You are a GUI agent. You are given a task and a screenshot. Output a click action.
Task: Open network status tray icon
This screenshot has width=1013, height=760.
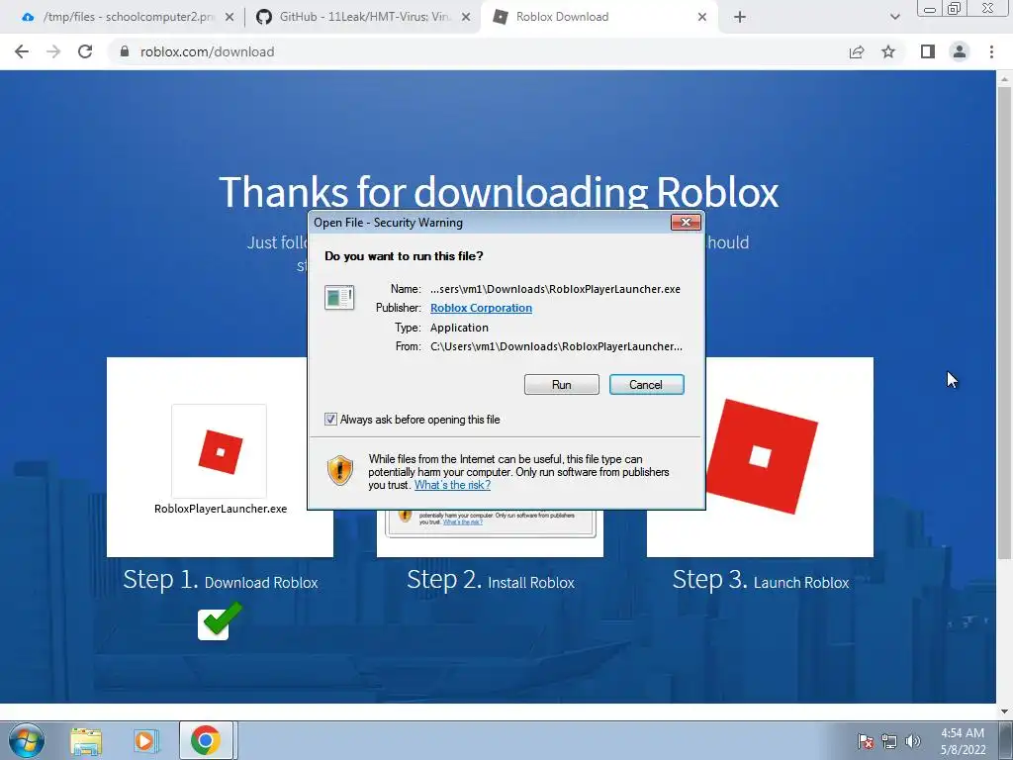coord(889,741)
